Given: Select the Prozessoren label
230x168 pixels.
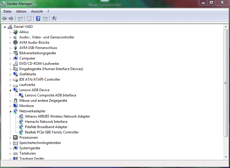Looking at the screenshot, I should pos(28,138).
